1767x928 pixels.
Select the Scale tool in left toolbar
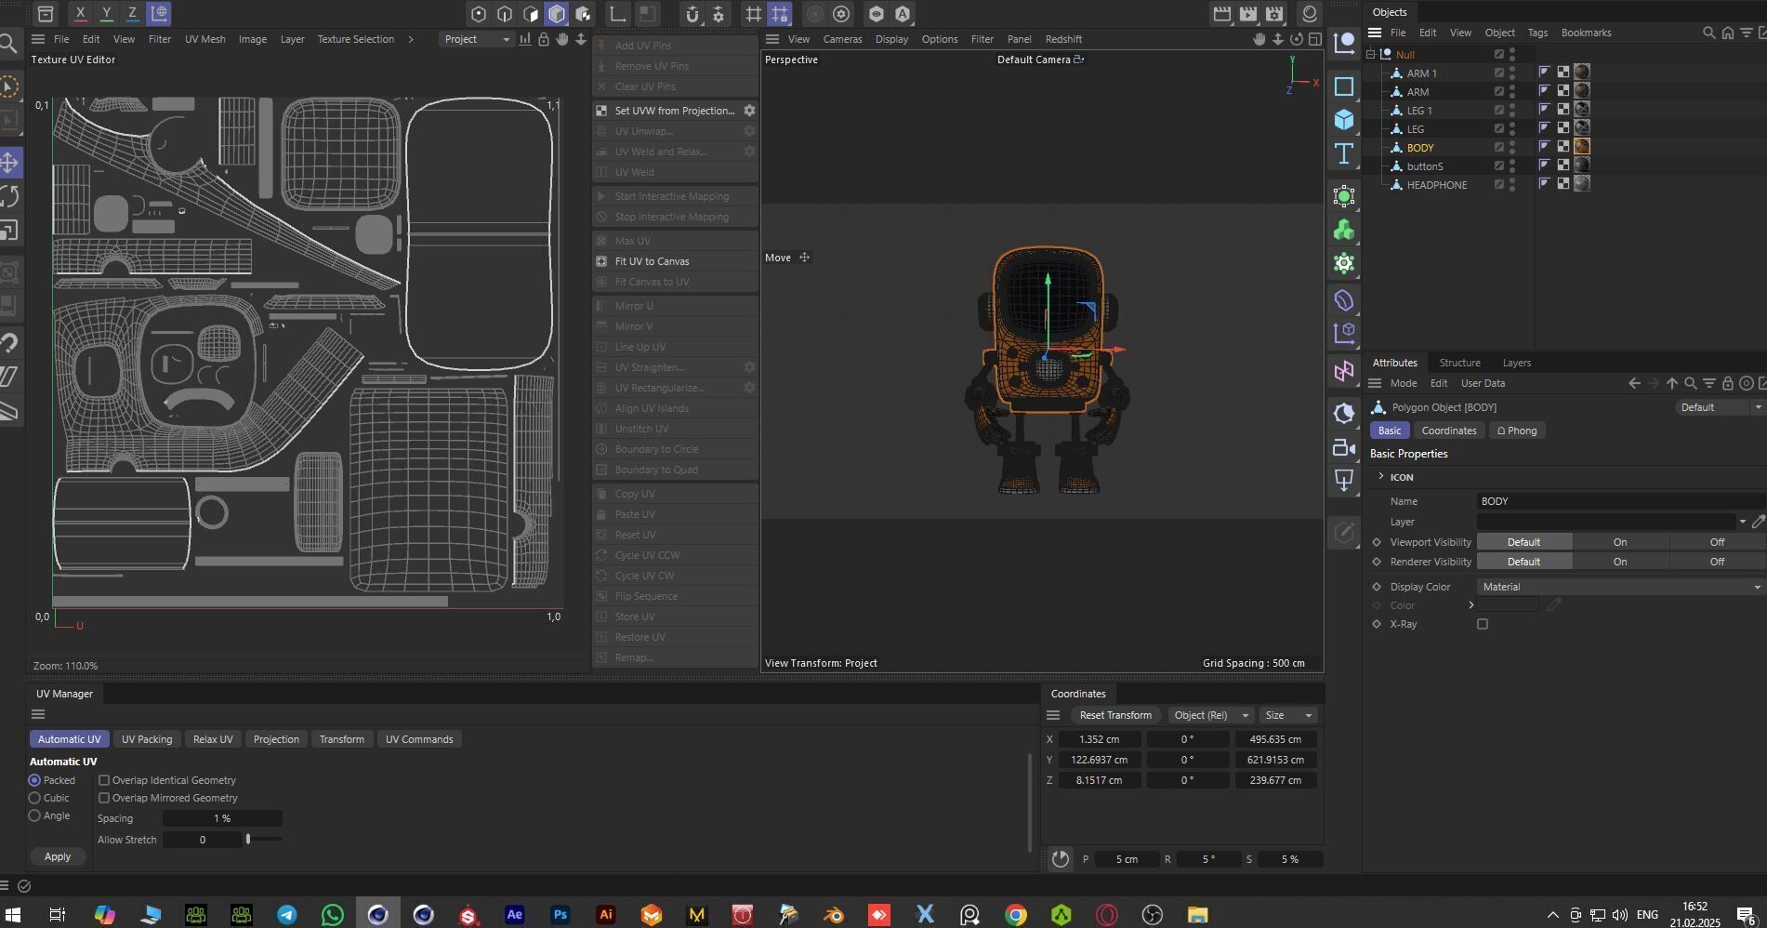(x=9, y=231)
